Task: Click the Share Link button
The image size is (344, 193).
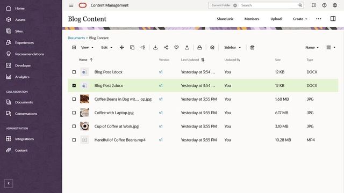Action: [x=225, y=19]
